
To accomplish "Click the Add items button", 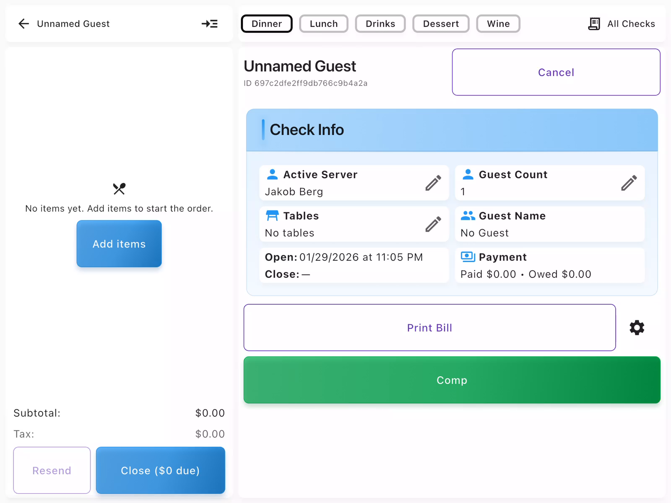I will pyautogui.click(x=119, y=244).
